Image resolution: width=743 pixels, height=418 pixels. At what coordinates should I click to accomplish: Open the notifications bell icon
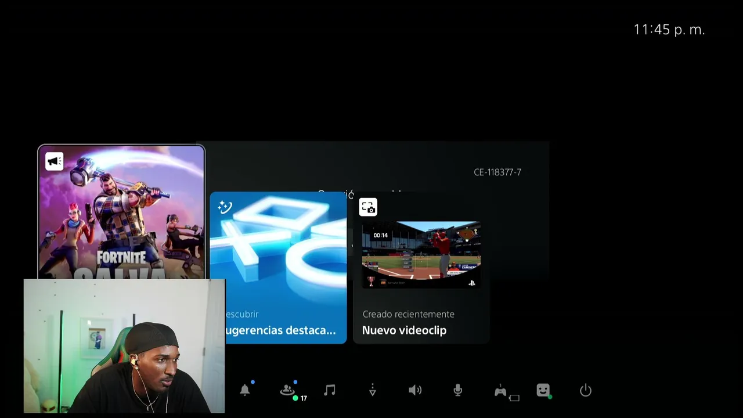[x=245, y=390]
